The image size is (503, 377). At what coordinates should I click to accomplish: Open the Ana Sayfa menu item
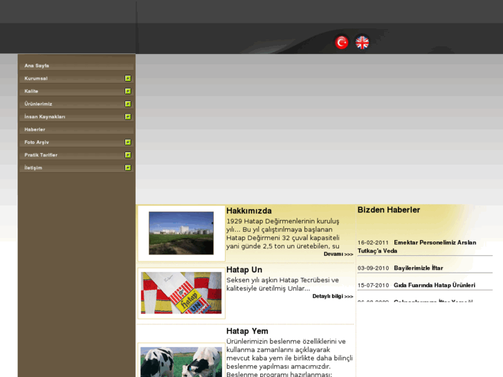coord(76,66)
